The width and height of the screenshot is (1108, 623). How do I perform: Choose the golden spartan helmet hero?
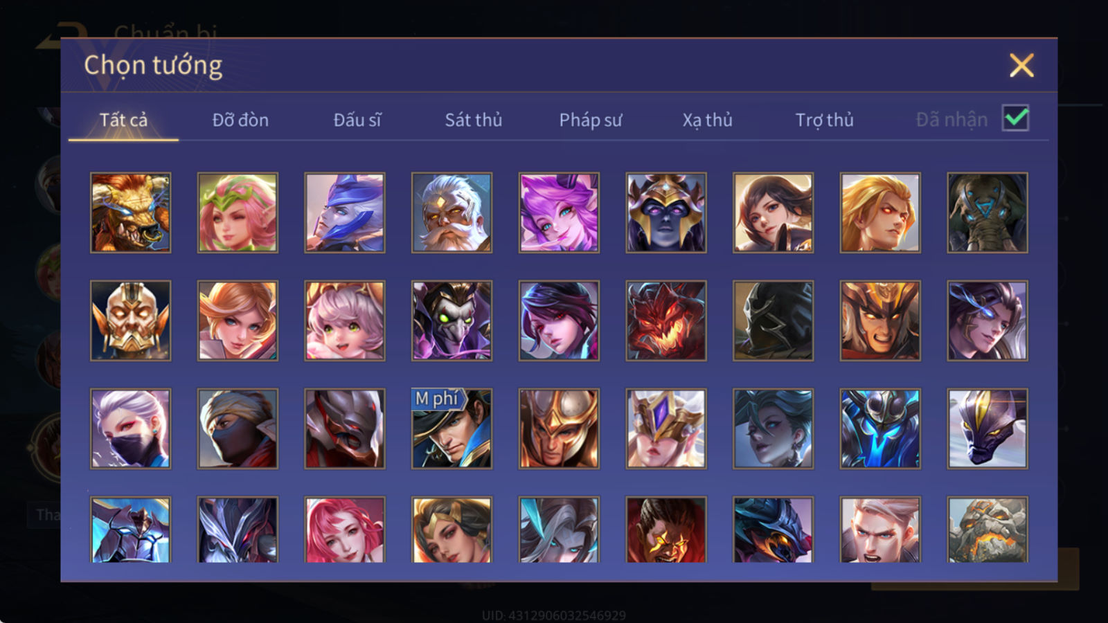pos(559,428)
